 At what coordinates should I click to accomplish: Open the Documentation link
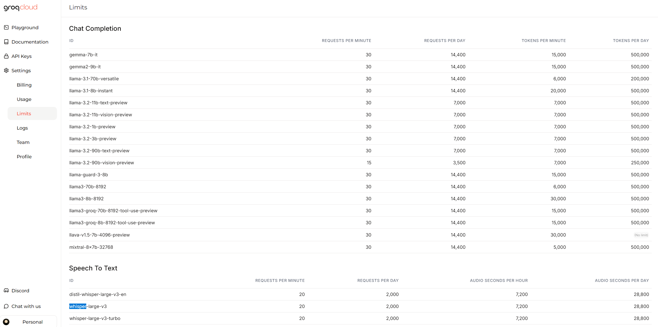(x=30, y=42)
